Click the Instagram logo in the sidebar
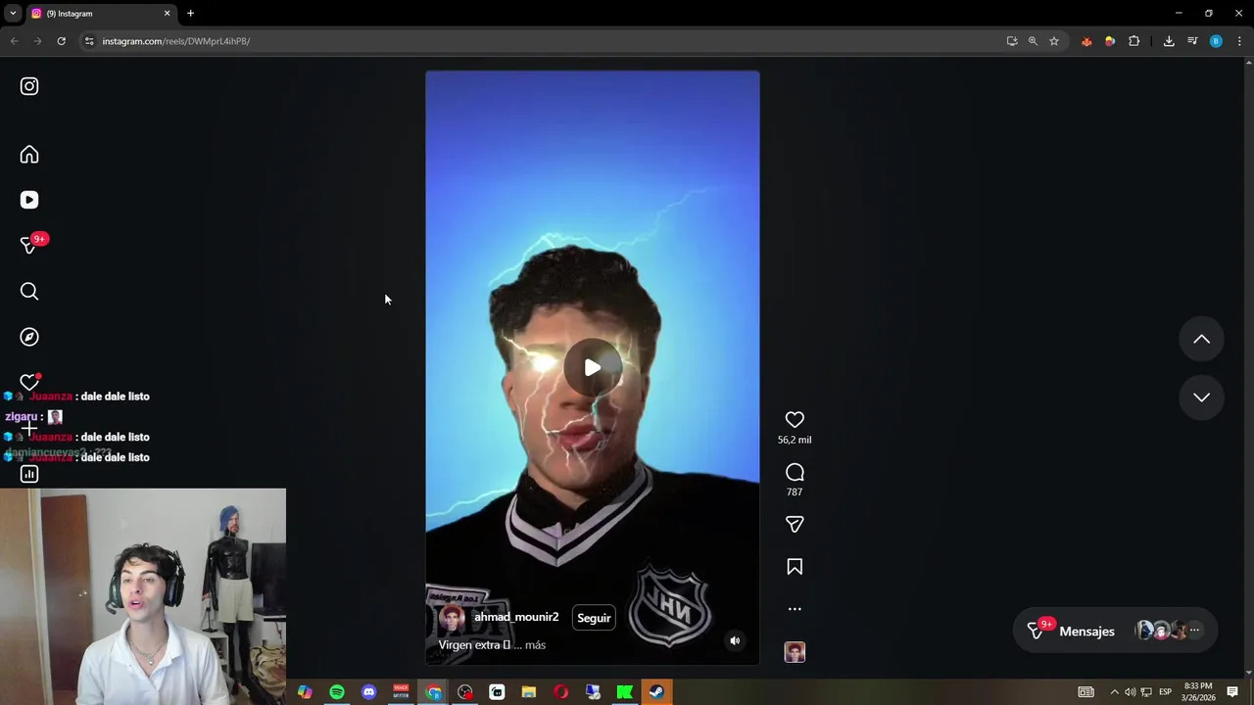Image resolution: width=1254 pixels, height=705 pixels. point(29,86)
